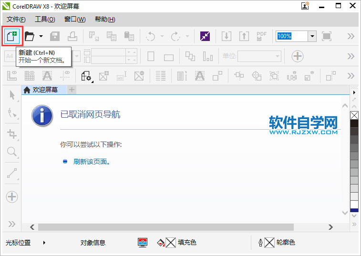Open the 工具(O) menu
The width and height of the screenshot is (361, 256).
(x=45, y=20)
